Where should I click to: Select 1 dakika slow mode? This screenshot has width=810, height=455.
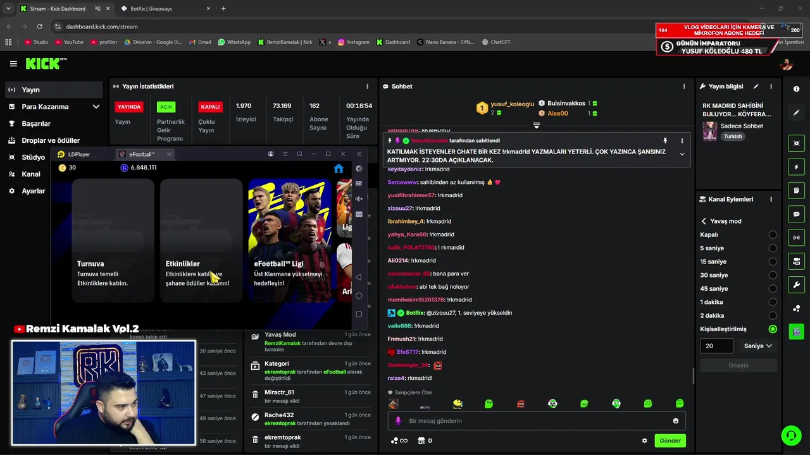(x=773, y=302)
